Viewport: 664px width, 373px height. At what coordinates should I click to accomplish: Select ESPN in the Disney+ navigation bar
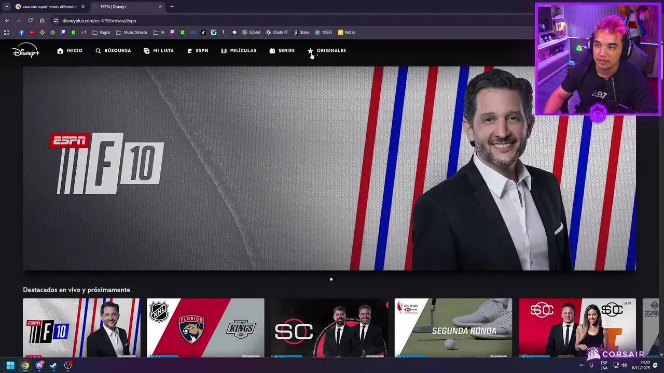197,51
